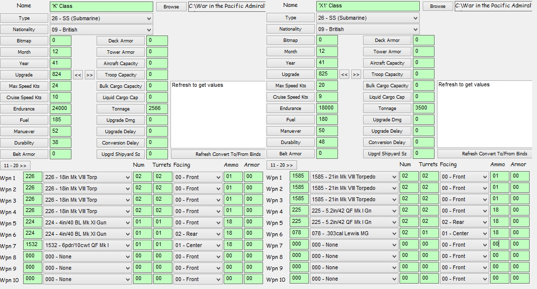Screen dimensions: 537x289
Task: Click next upgrade >> button near 825
Action: (356, 74)
